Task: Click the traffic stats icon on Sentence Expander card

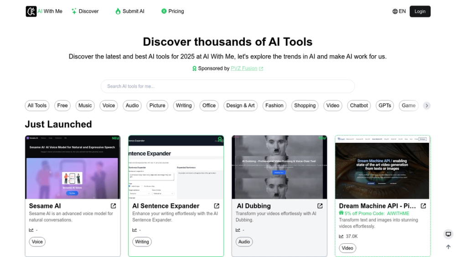Action: pos(135,230)
